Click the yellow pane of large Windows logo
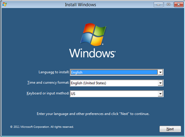 [x=97, y=40]
